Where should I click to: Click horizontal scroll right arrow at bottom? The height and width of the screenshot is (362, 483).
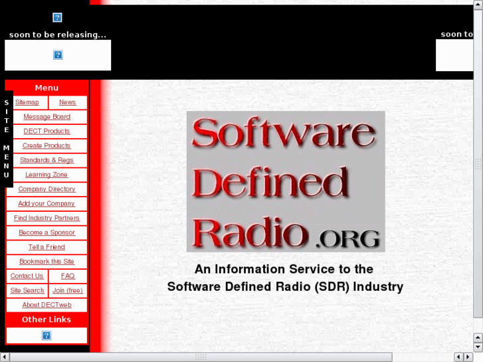pyautogui.click(x=468, y=357)
